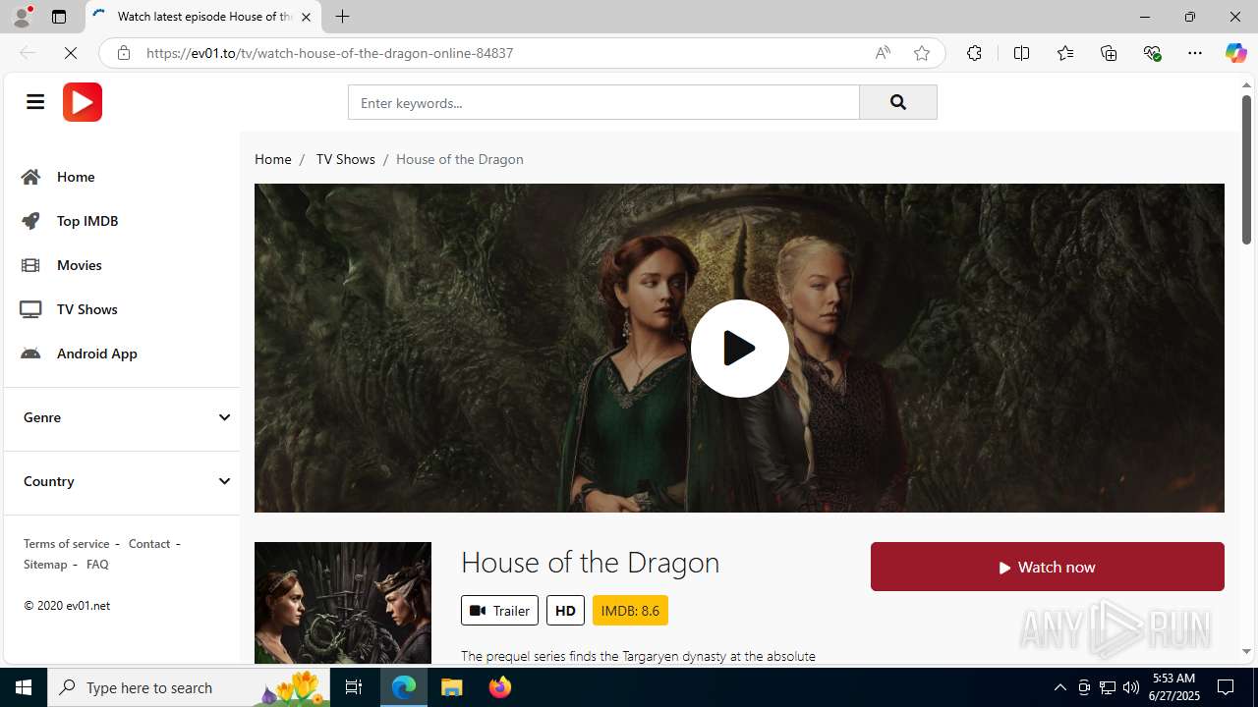Click the taskbar search box

[x=189, y=687]
